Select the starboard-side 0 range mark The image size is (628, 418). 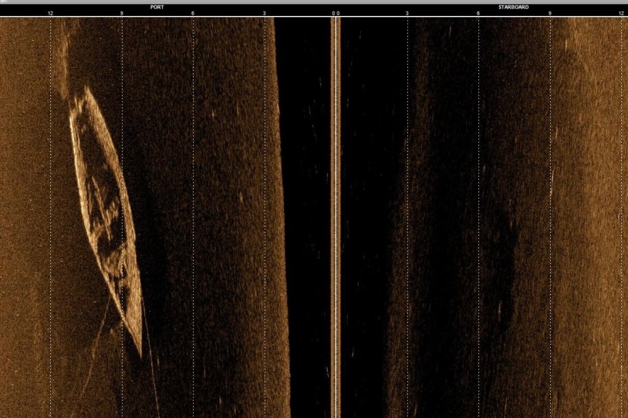click(338, 13)
